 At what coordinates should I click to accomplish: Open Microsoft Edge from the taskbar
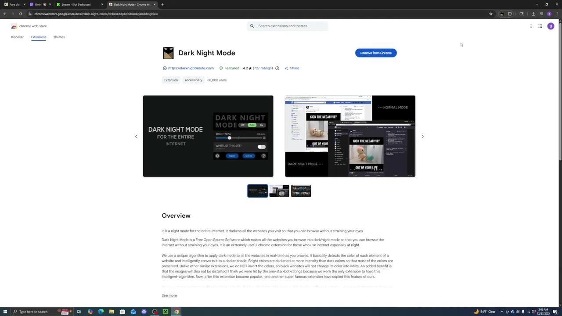101,312
